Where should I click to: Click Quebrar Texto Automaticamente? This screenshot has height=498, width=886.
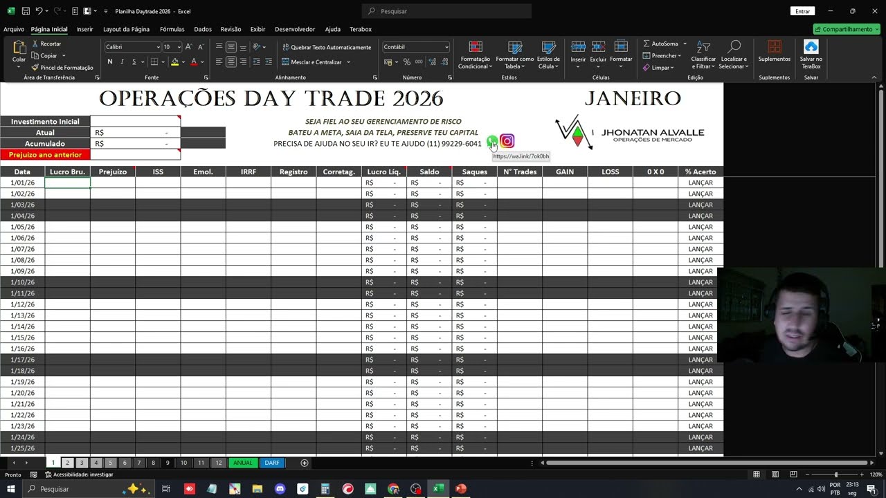pos(327,47)
